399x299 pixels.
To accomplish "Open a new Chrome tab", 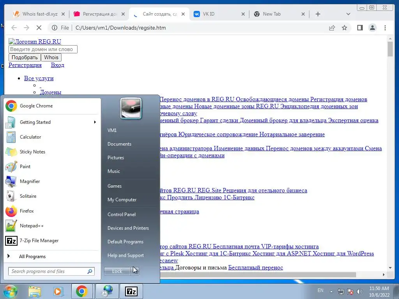I will click(x=318, y=14).
